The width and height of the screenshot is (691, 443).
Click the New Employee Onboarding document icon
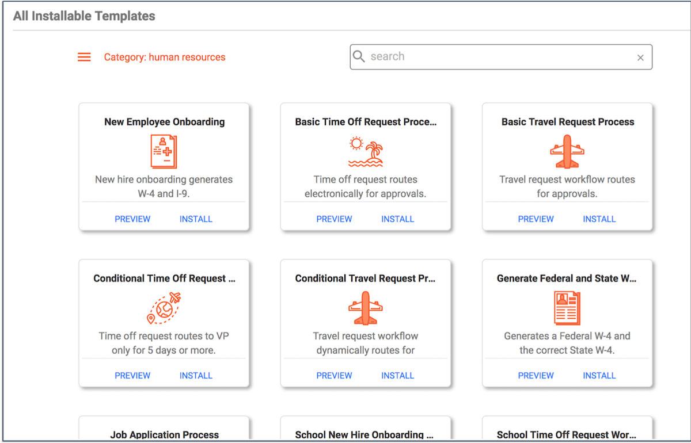164,151
